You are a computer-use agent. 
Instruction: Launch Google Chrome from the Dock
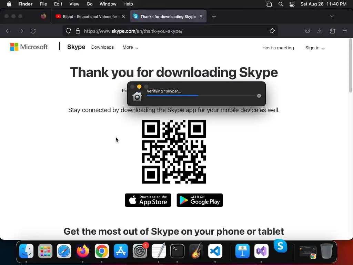point(102,251)
